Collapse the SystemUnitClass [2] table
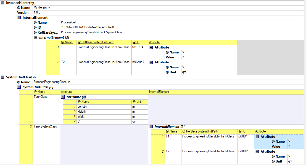Screen dimensions: 306x165 point(19,87)
